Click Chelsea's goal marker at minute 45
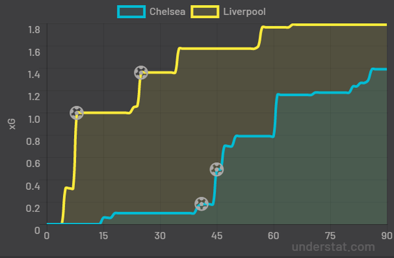Image resolution: width=394 pixels, height=258 pixels. 216,169
